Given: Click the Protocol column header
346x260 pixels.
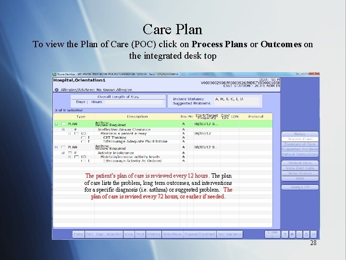Looking at the screenshot, I should tap(256, 117).
